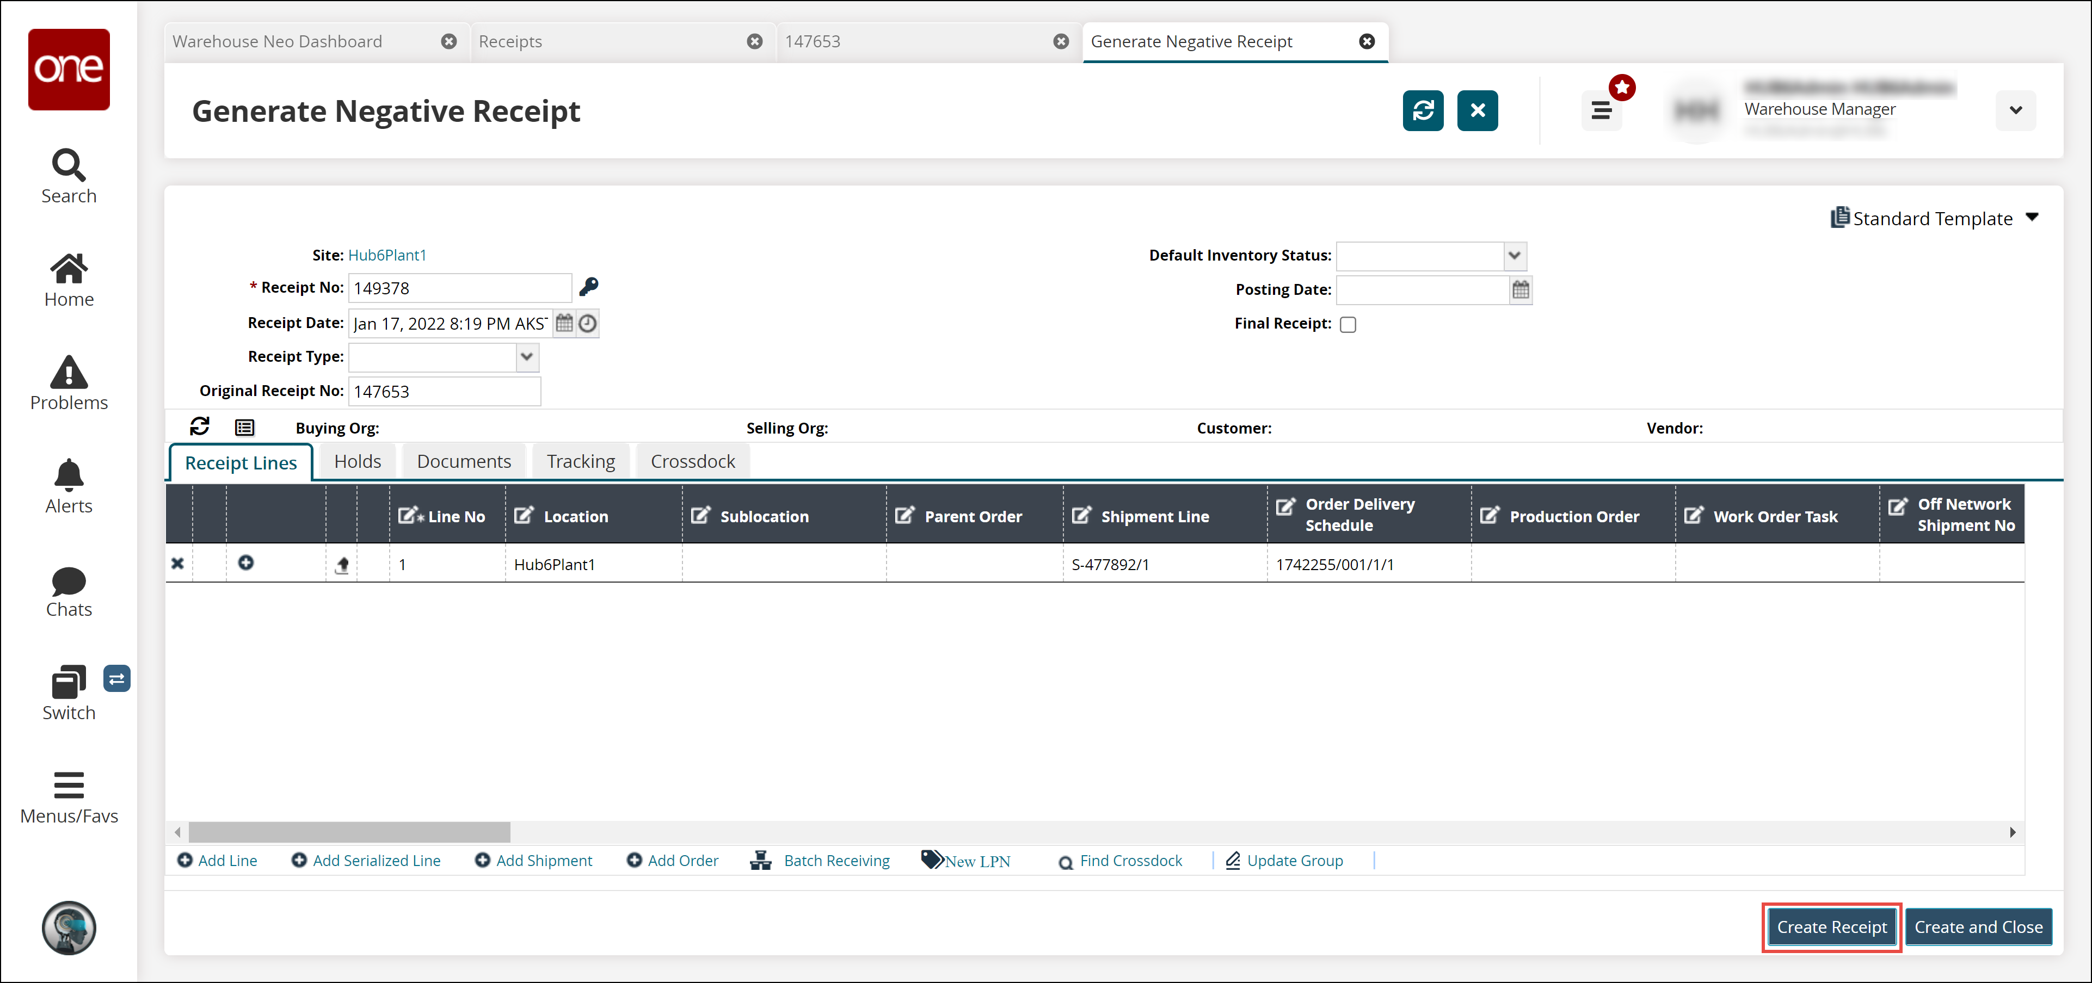The height and width of the screenshot is (983, 2092).
Task: Click the horizontal scrollbar thumb in grid
Action: 349,832
